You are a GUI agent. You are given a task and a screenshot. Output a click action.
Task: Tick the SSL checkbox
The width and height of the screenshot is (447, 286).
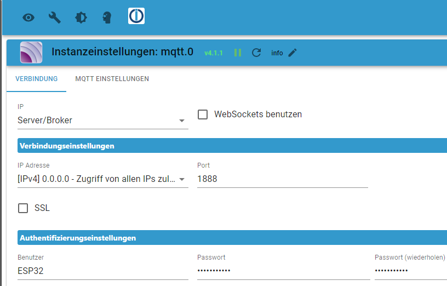(23, 208)
